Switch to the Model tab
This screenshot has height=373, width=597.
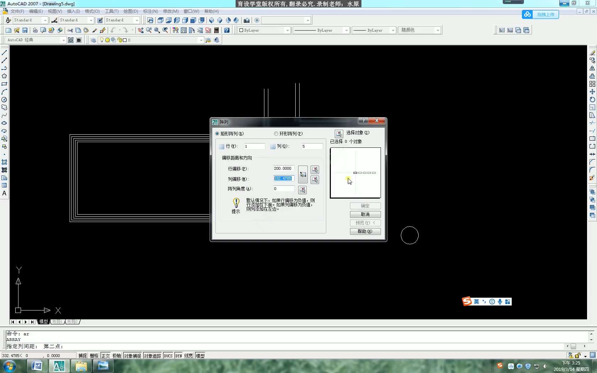43,321
